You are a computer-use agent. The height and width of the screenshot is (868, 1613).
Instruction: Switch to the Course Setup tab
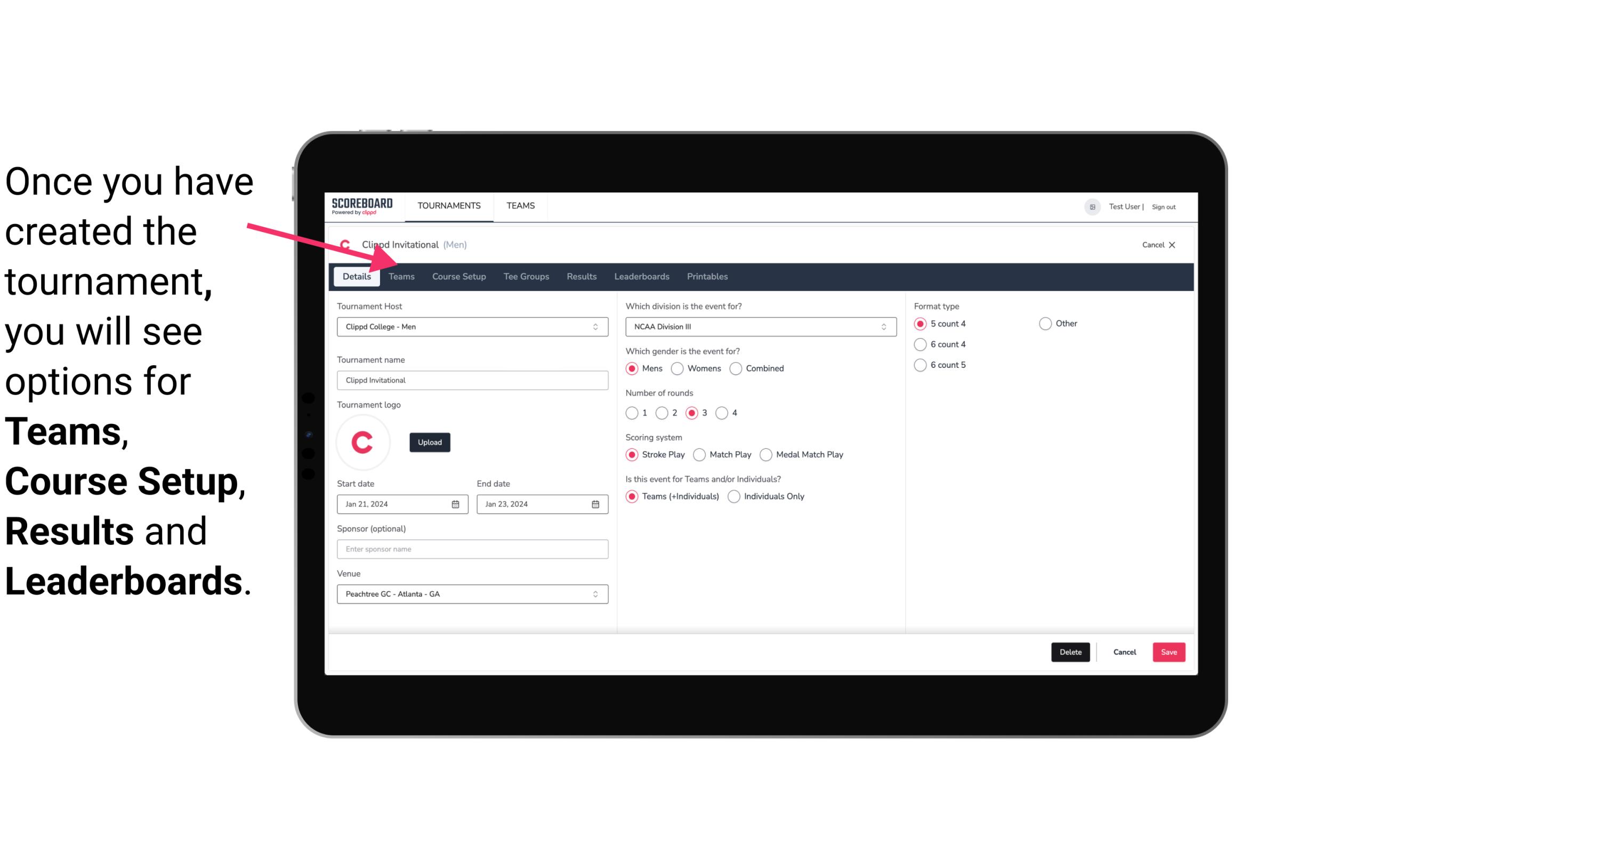(457, 276)
